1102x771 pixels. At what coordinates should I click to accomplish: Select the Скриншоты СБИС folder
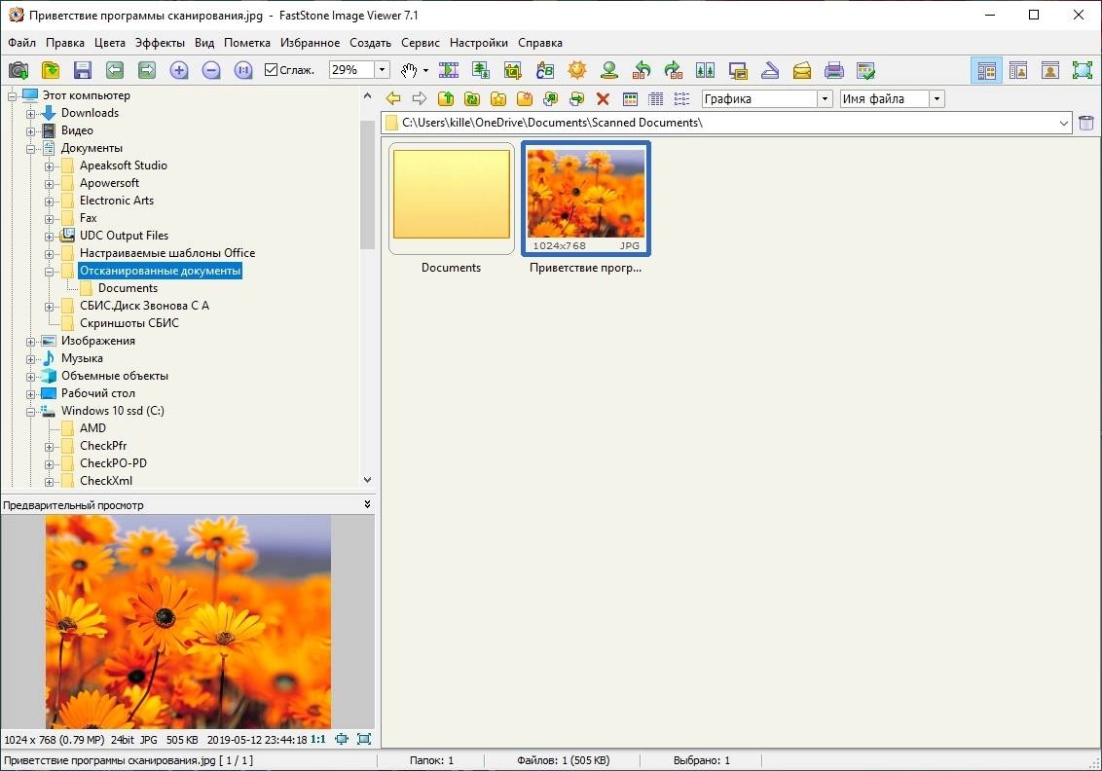(129, 323)
